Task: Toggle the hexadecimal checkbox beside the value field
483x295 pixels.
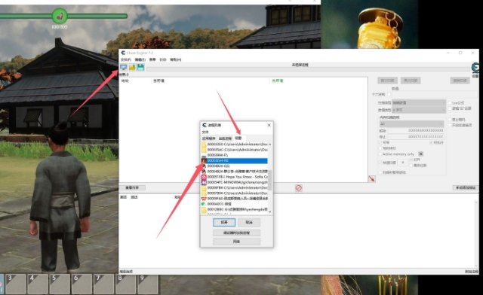Action: click(x=389, y=94)
